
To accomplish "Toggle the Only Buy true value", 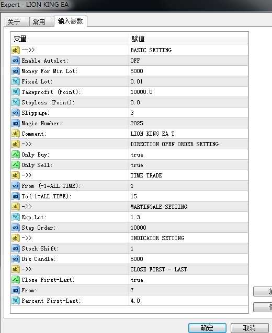I will pyautogui.click(x=188, y=154).
